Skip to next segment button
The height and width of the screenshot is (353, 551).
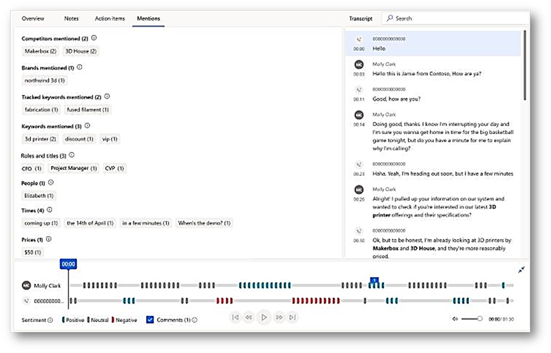293,317
